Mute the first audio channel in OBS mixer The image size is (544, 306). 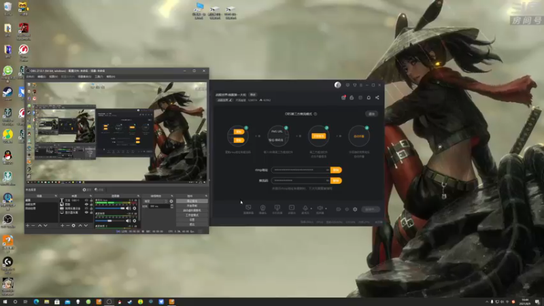tap(128, 208)
